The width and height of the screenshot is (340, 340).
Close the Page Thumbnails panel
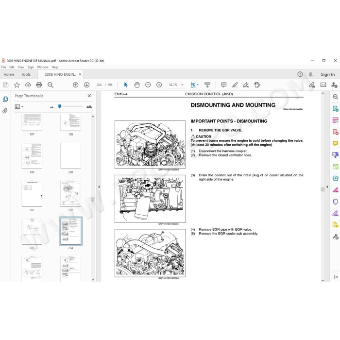tap(89, 96)
